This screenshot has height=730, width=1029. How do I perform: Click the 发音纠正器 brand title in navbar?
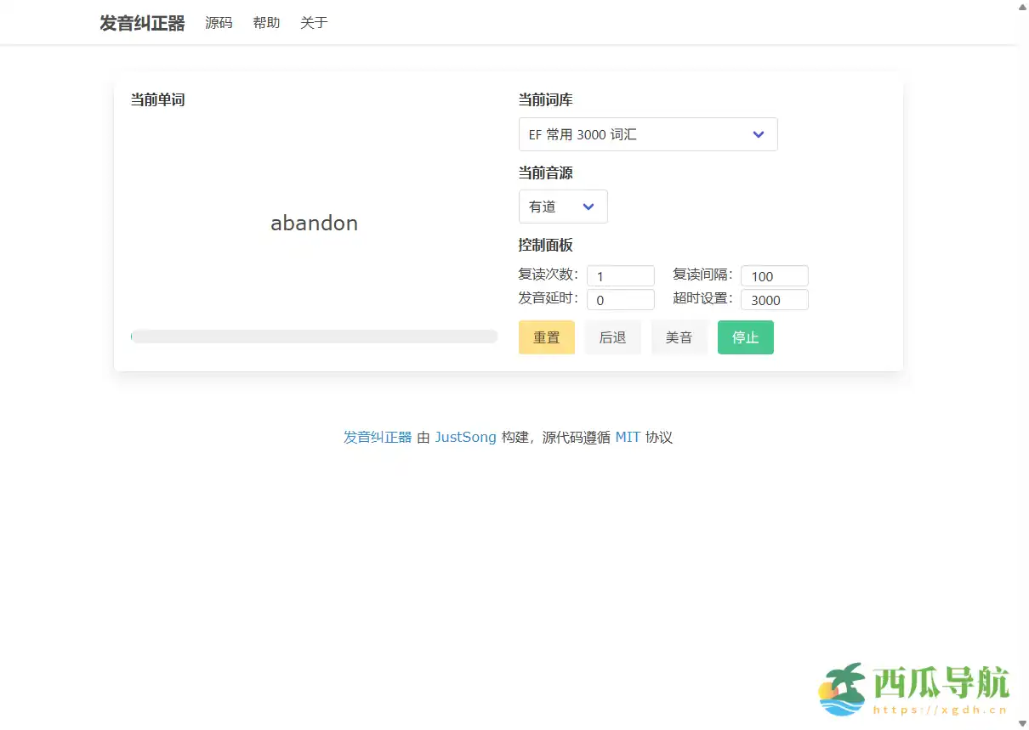(x=143, y=23)
